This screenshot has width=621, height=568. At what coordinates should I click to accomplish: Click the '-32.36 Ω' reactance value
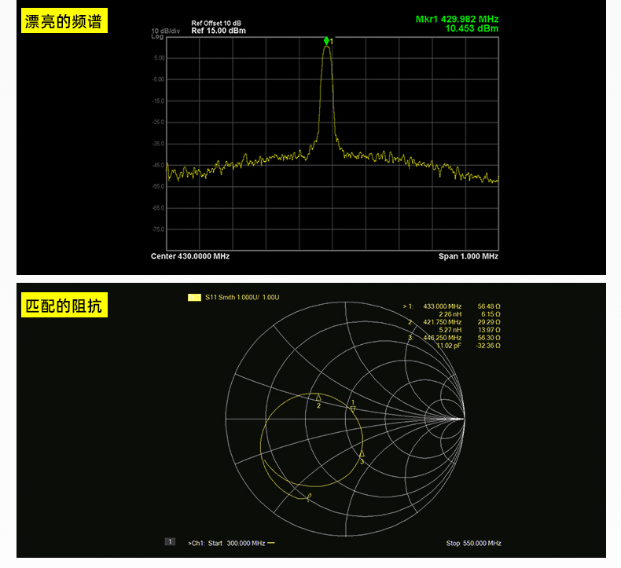488,346
